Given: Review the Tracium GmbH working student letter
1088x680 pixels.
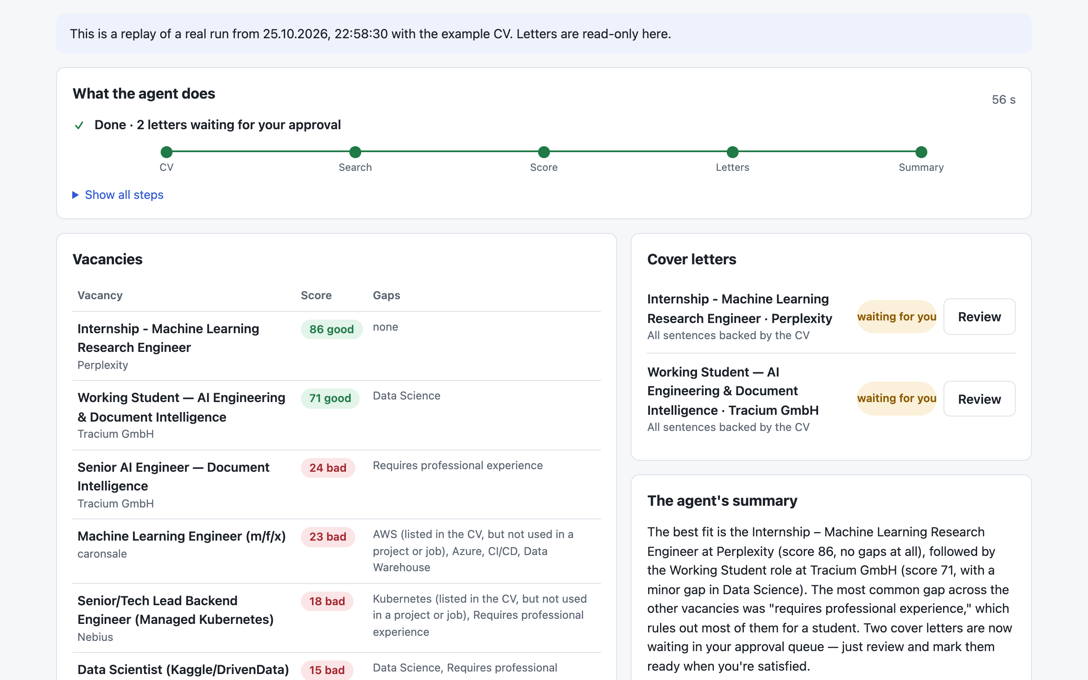Looking at the screenshot, I should tap(979, 399).
